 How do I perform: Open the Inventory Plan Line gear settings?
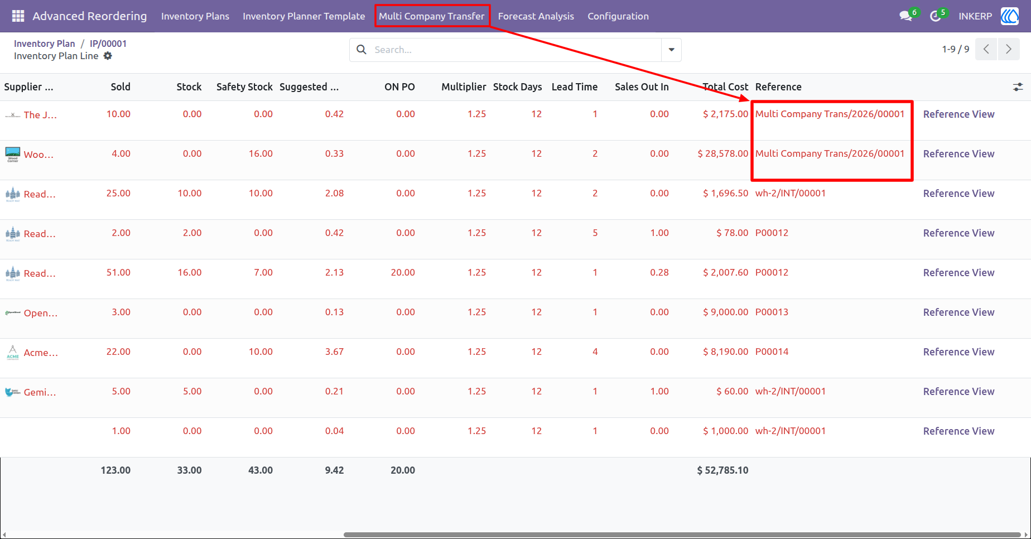click(x=108, y=56)
